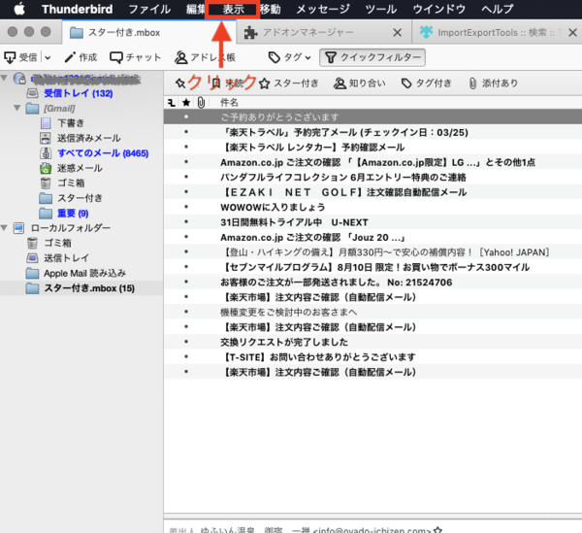Collapse the ローカルフォルダー tree
582x533 pixels.
6,228
